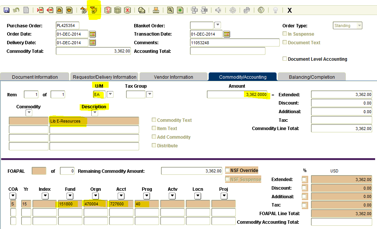Click the Enter Query icon
The image size is (377, 229).
pyautogui.click(x=108, y=10)
